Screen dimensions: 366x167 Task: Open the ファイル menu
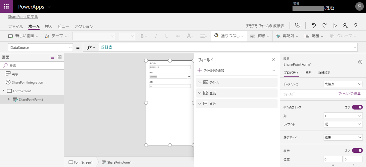coord(15,26)
